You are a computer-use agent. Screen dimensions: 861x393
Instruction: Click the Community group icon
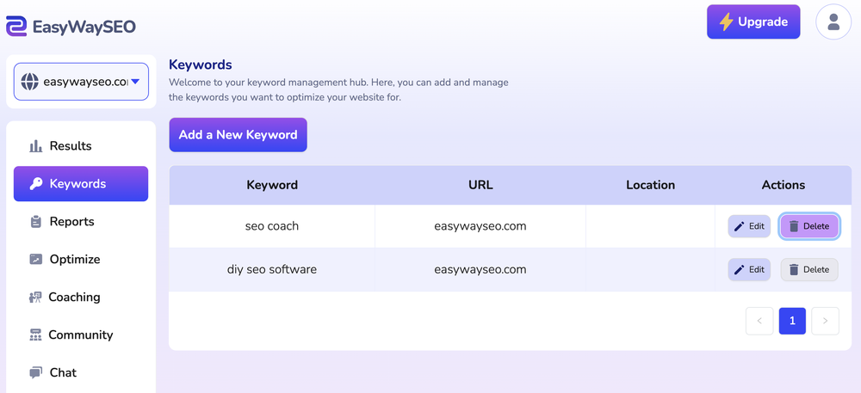coord(35,335)
